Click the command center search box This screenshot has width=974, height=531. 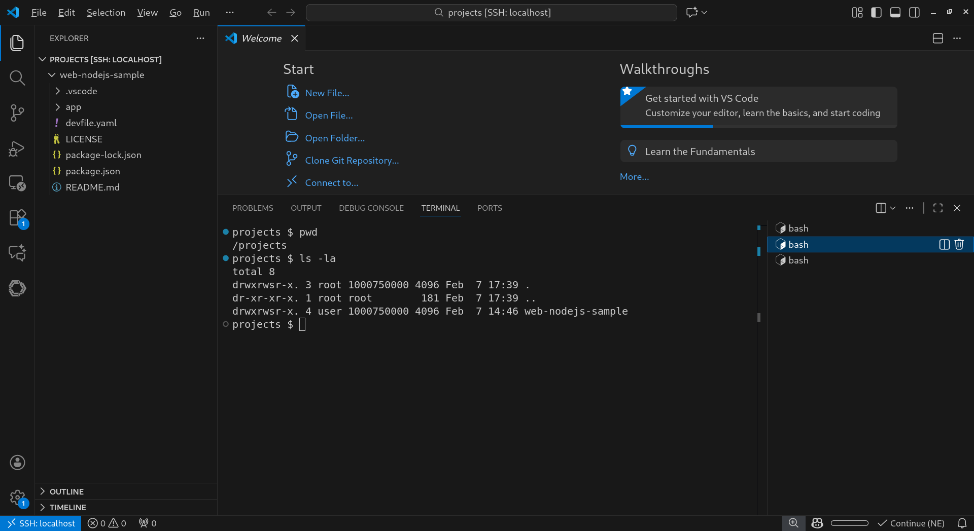pyautogui.click(x=491, y=13)
